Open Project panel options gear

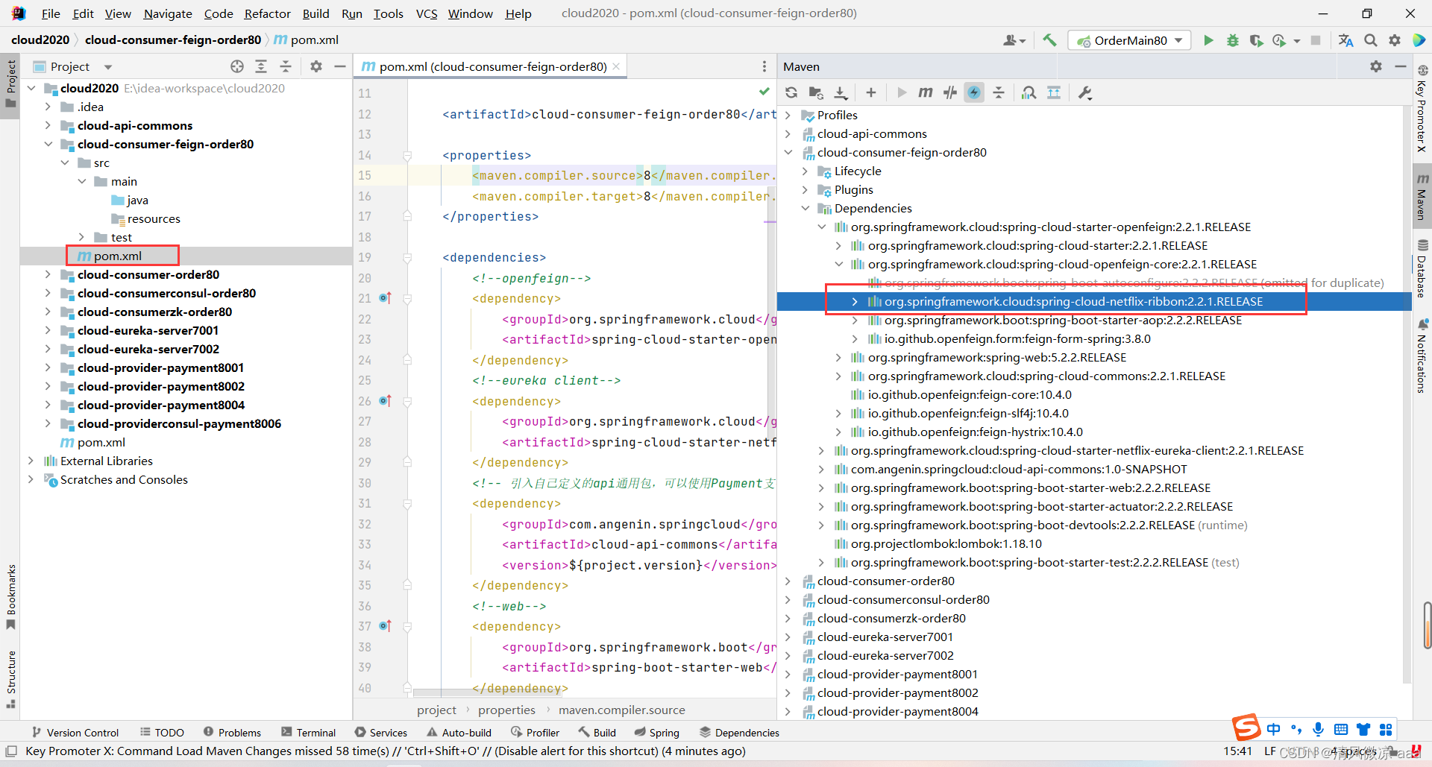click(316, 66)
